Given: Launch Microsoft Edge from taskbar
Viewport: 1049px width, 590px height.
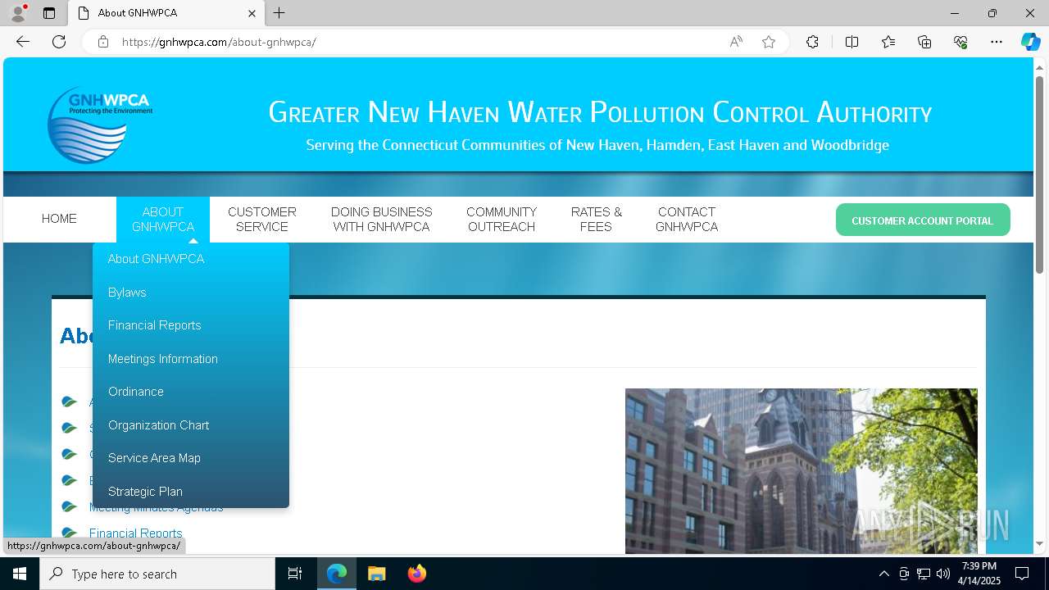Looking at the screenshot, I should (x=337, y=574).
